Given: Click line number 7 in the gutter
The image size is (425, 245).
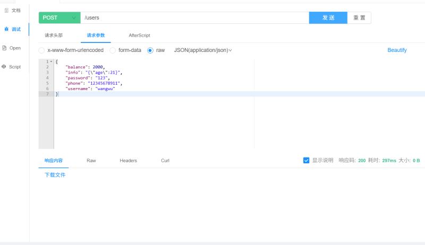Looking at the screenshot, I should click(x=47, y=94).
